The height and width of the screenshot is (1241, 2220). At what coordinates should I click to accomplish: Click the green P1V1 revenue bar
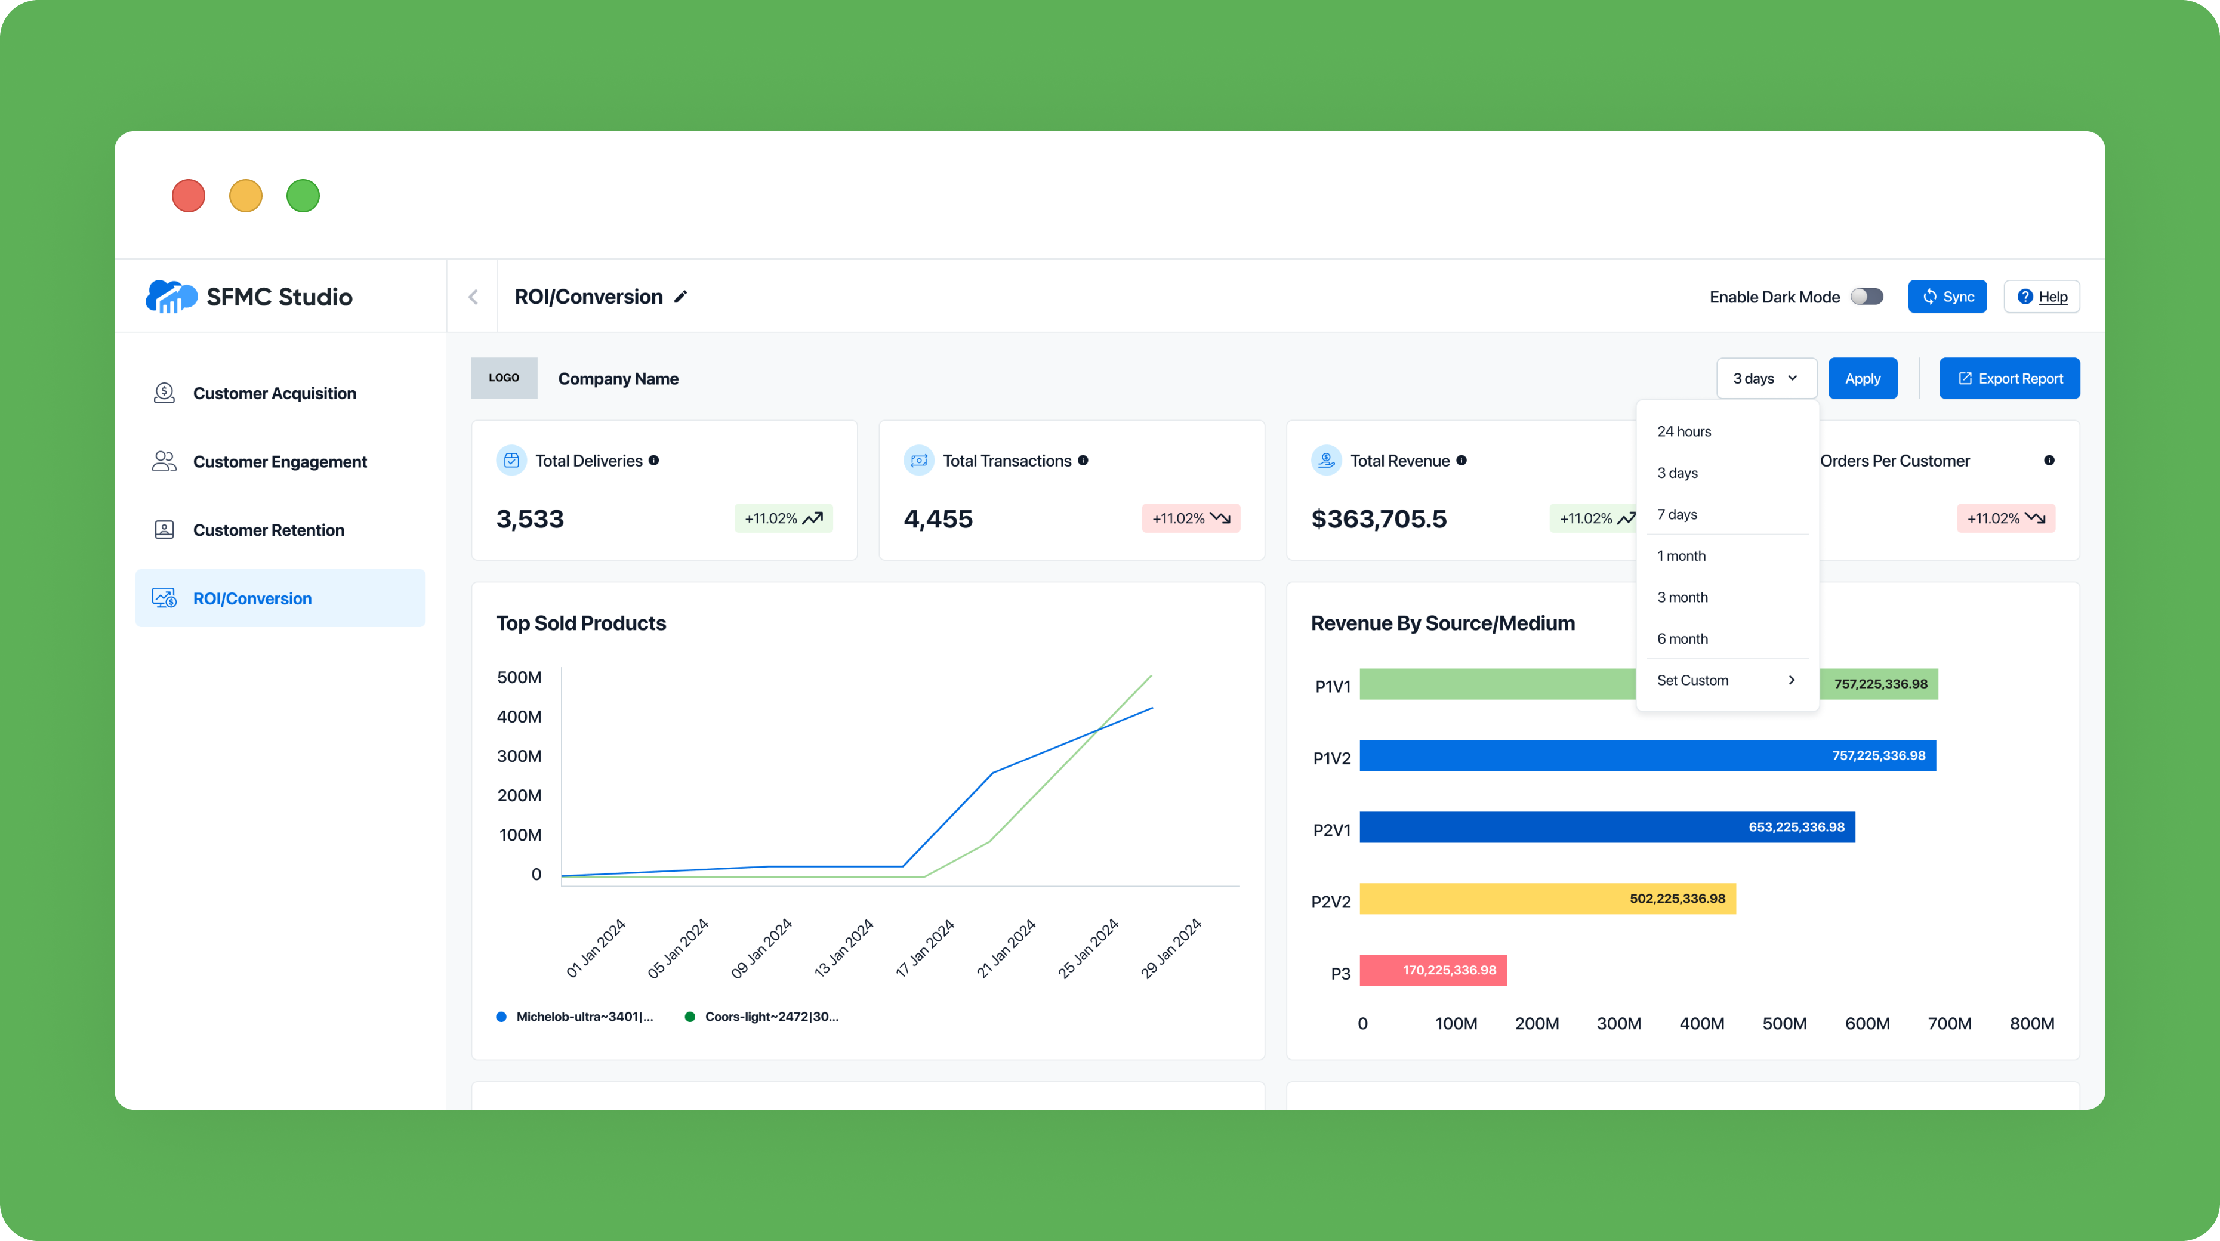tap(1498, 683)
